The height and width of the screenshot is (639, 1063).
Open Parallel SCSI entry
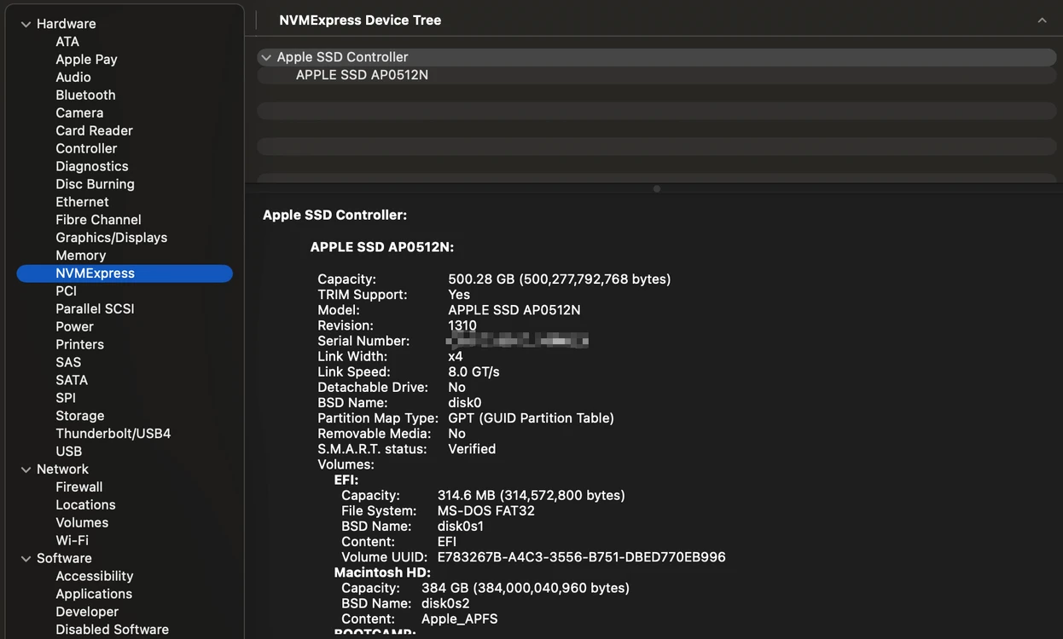[x=95, y=309]
